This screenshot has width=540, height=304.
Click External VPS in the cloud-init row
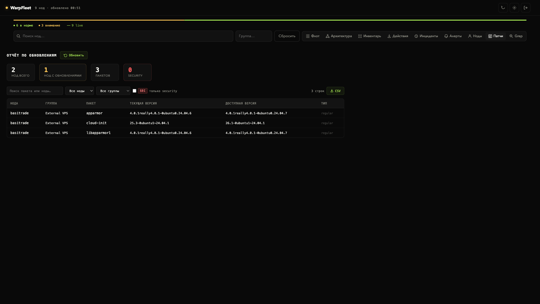(57, 123)
